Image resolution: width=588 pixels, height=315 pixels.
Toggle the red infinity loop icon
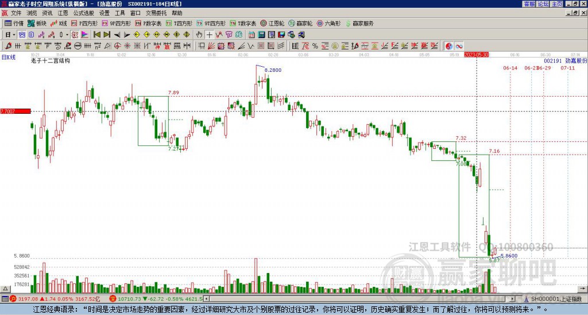(x=459, y=46)
